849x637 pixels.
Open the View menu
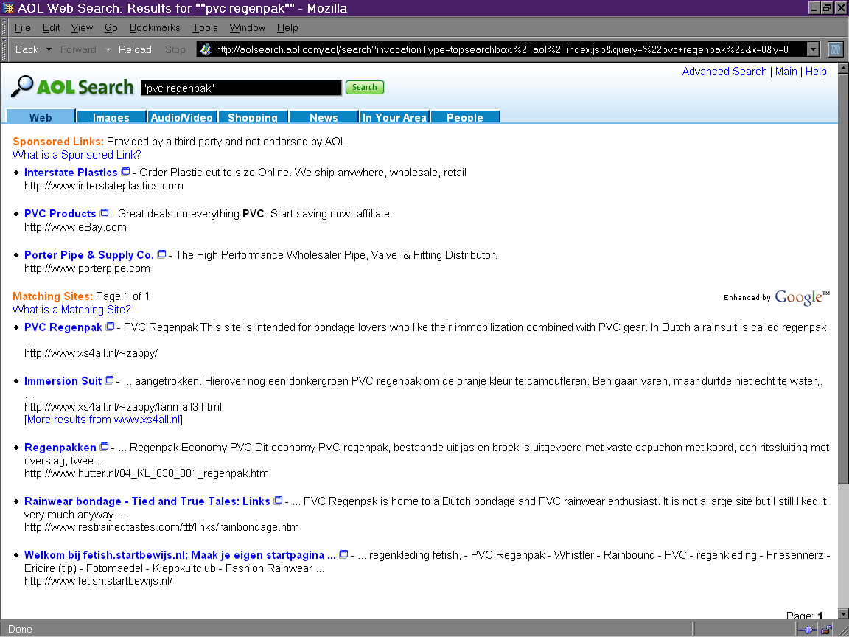point(82,27)
